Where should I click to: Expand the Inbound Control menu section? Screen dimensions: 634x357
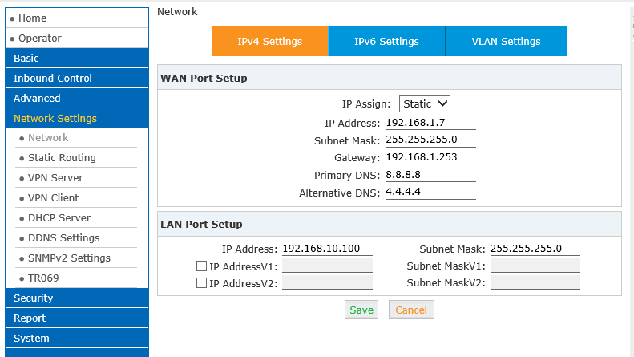pos(77,78)
